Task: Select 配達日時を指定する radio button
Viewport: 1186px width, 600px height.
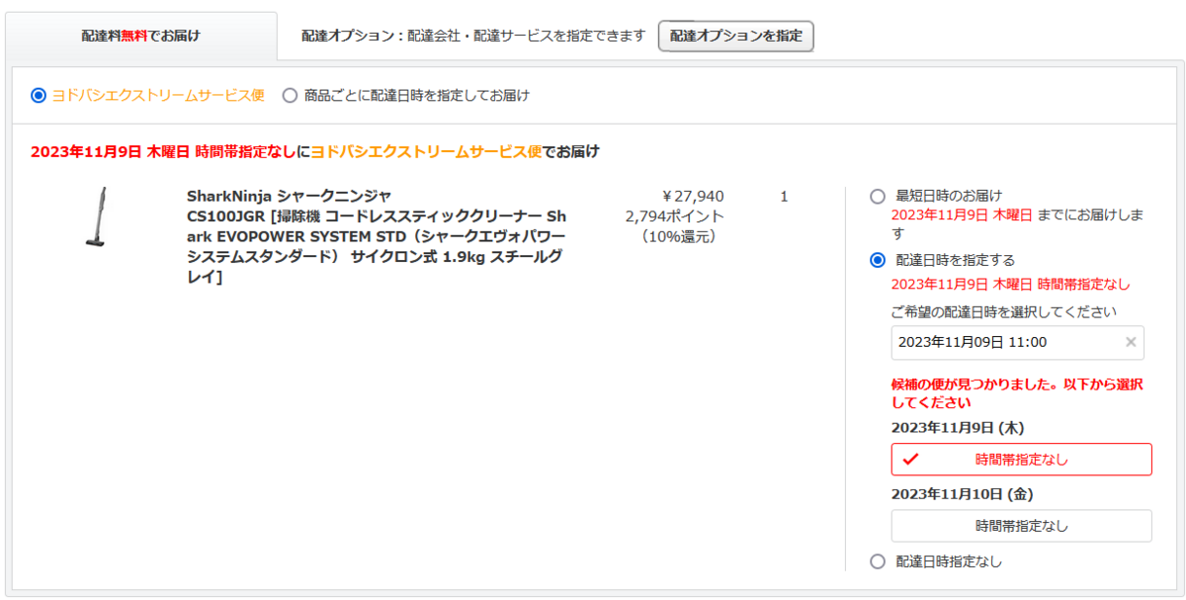Action: 878,260
